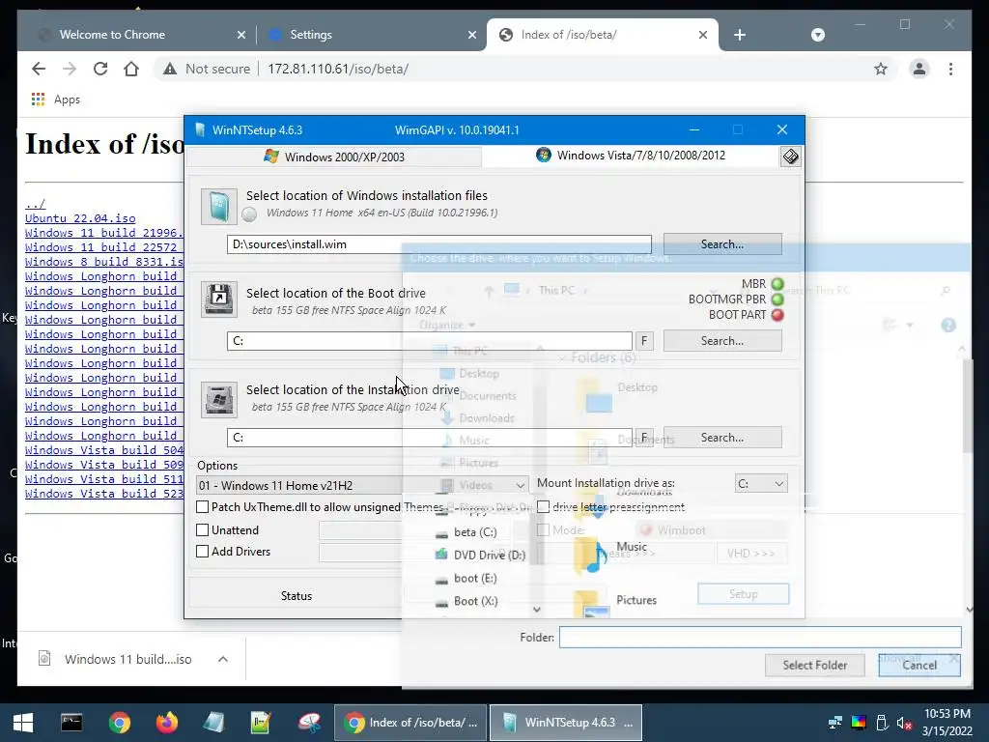Click the WinNTSetup top-right diamond icon
989x742 pixels.
(x=790, y=157)
